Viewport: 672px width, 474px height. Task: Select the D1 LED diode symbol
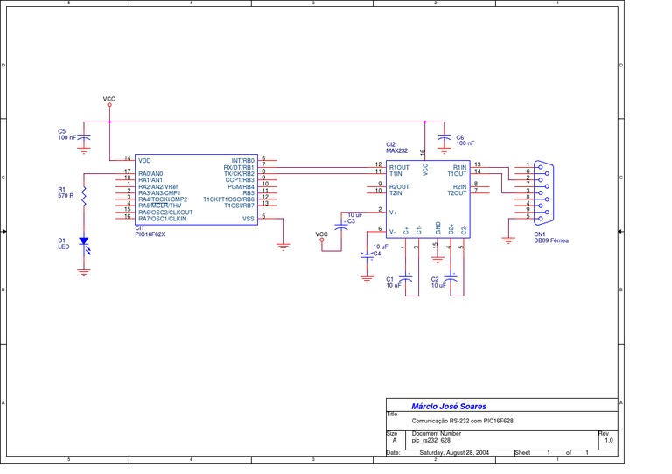tap(84, 246)
